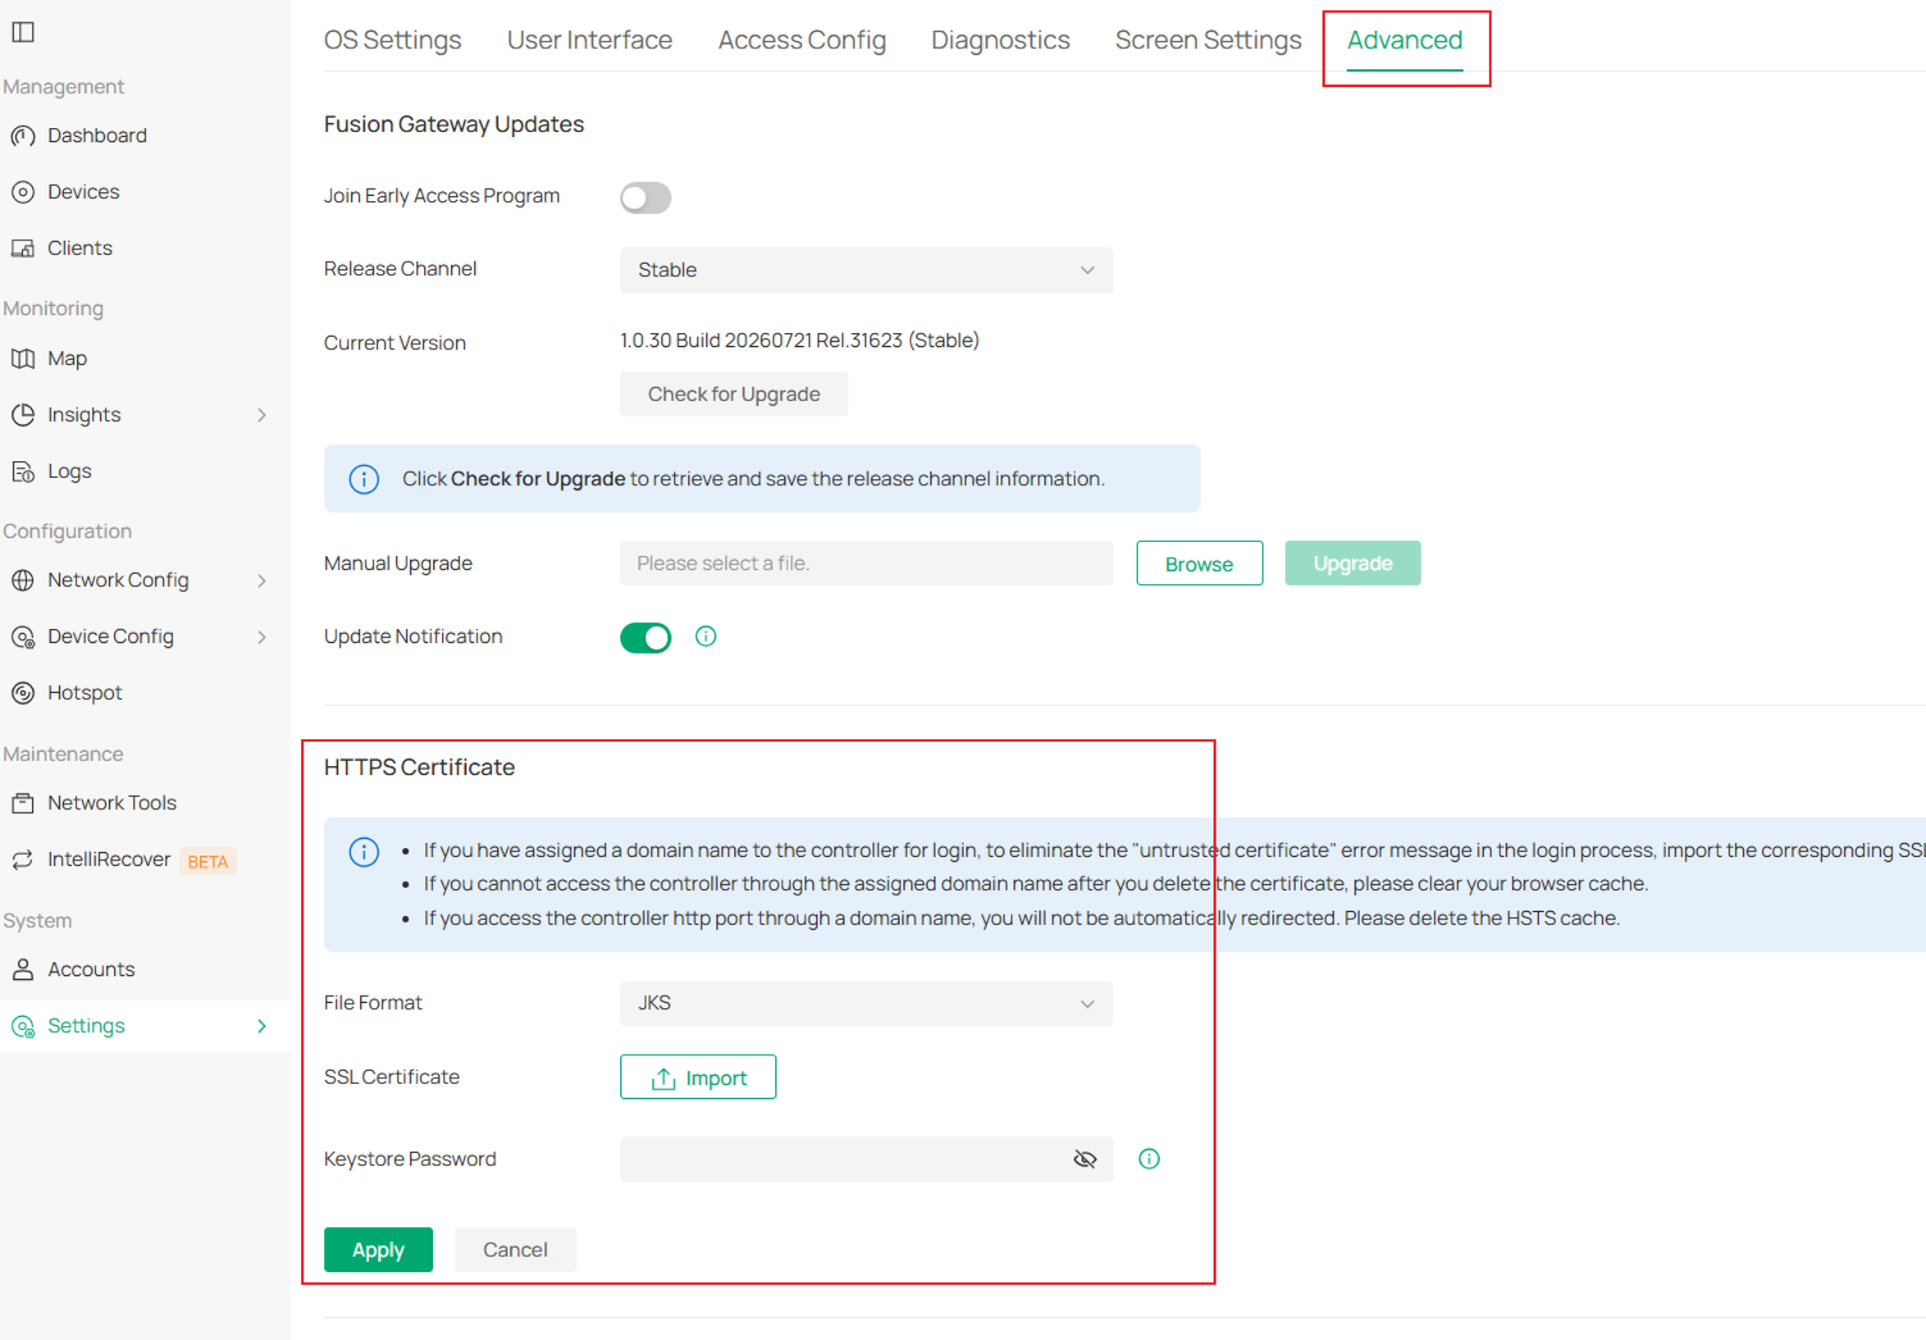The width and height of the screenshot is (1926, 1340).
Task: Expand the Device Config submenu
Action: [x=262, y=637]
